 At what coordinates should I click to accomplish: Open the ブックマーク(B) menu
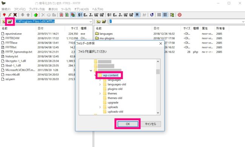pyautogui.click(x=37, y=9)
